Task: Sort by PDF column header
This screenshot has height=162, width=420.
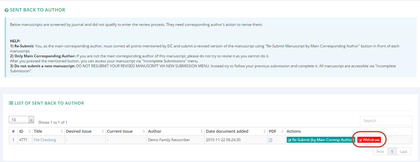Action: [x=276, y=131]
